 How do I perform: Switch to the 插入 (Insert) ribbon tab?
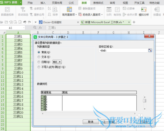click(x=43, y=3)
